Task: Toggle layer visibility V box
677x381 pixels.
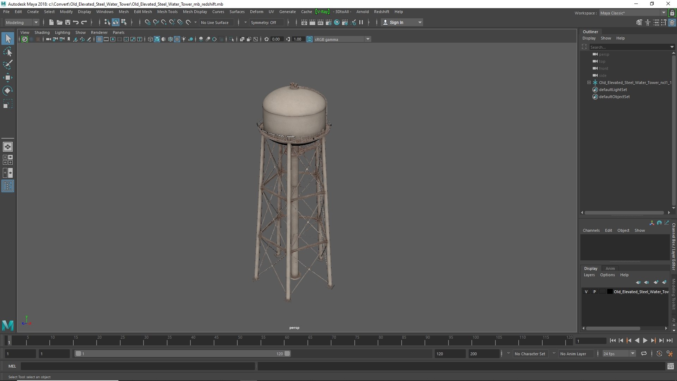Action: [x=586, y=292]
